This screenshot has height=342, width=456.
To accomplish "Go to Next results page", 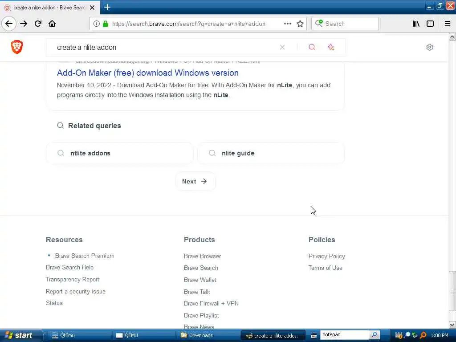I will [x=195, y=182].
